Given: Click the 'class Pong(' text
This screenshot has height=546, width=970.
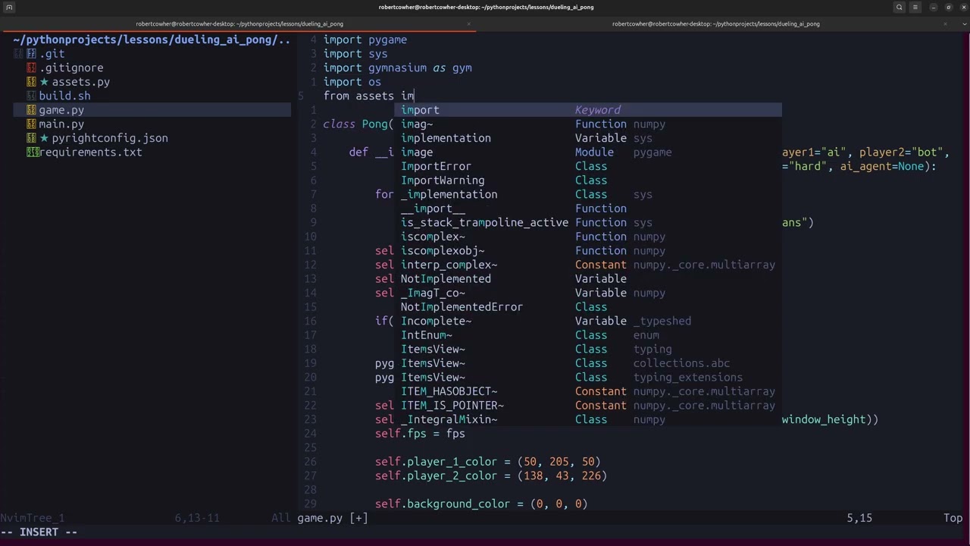Looking at the screenshot, I should coord(358,124).
